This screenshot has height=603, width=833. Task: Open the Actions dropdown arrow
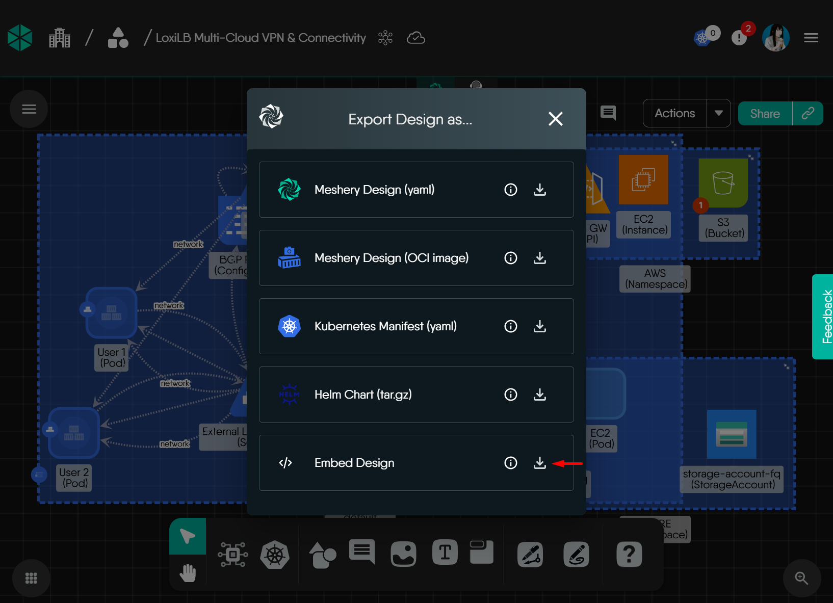[x=719, y=113]
